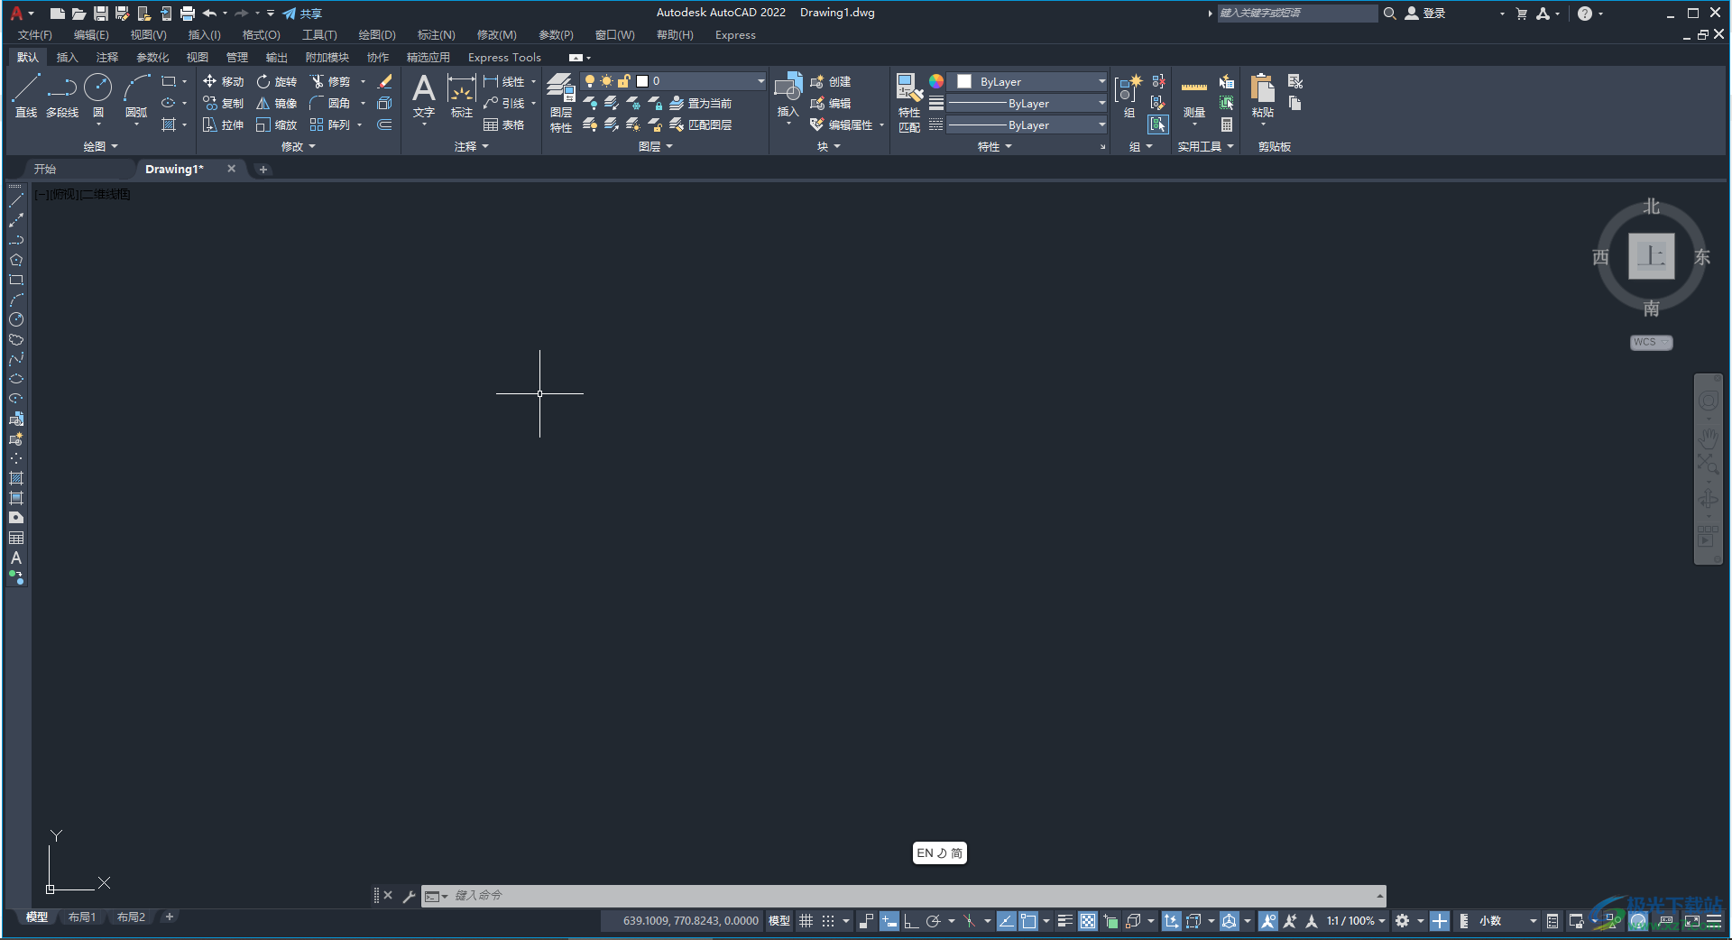Screen dimensions: 1732x940
Task: Open the 修改(M) menu
Action: tap(496, 35)
